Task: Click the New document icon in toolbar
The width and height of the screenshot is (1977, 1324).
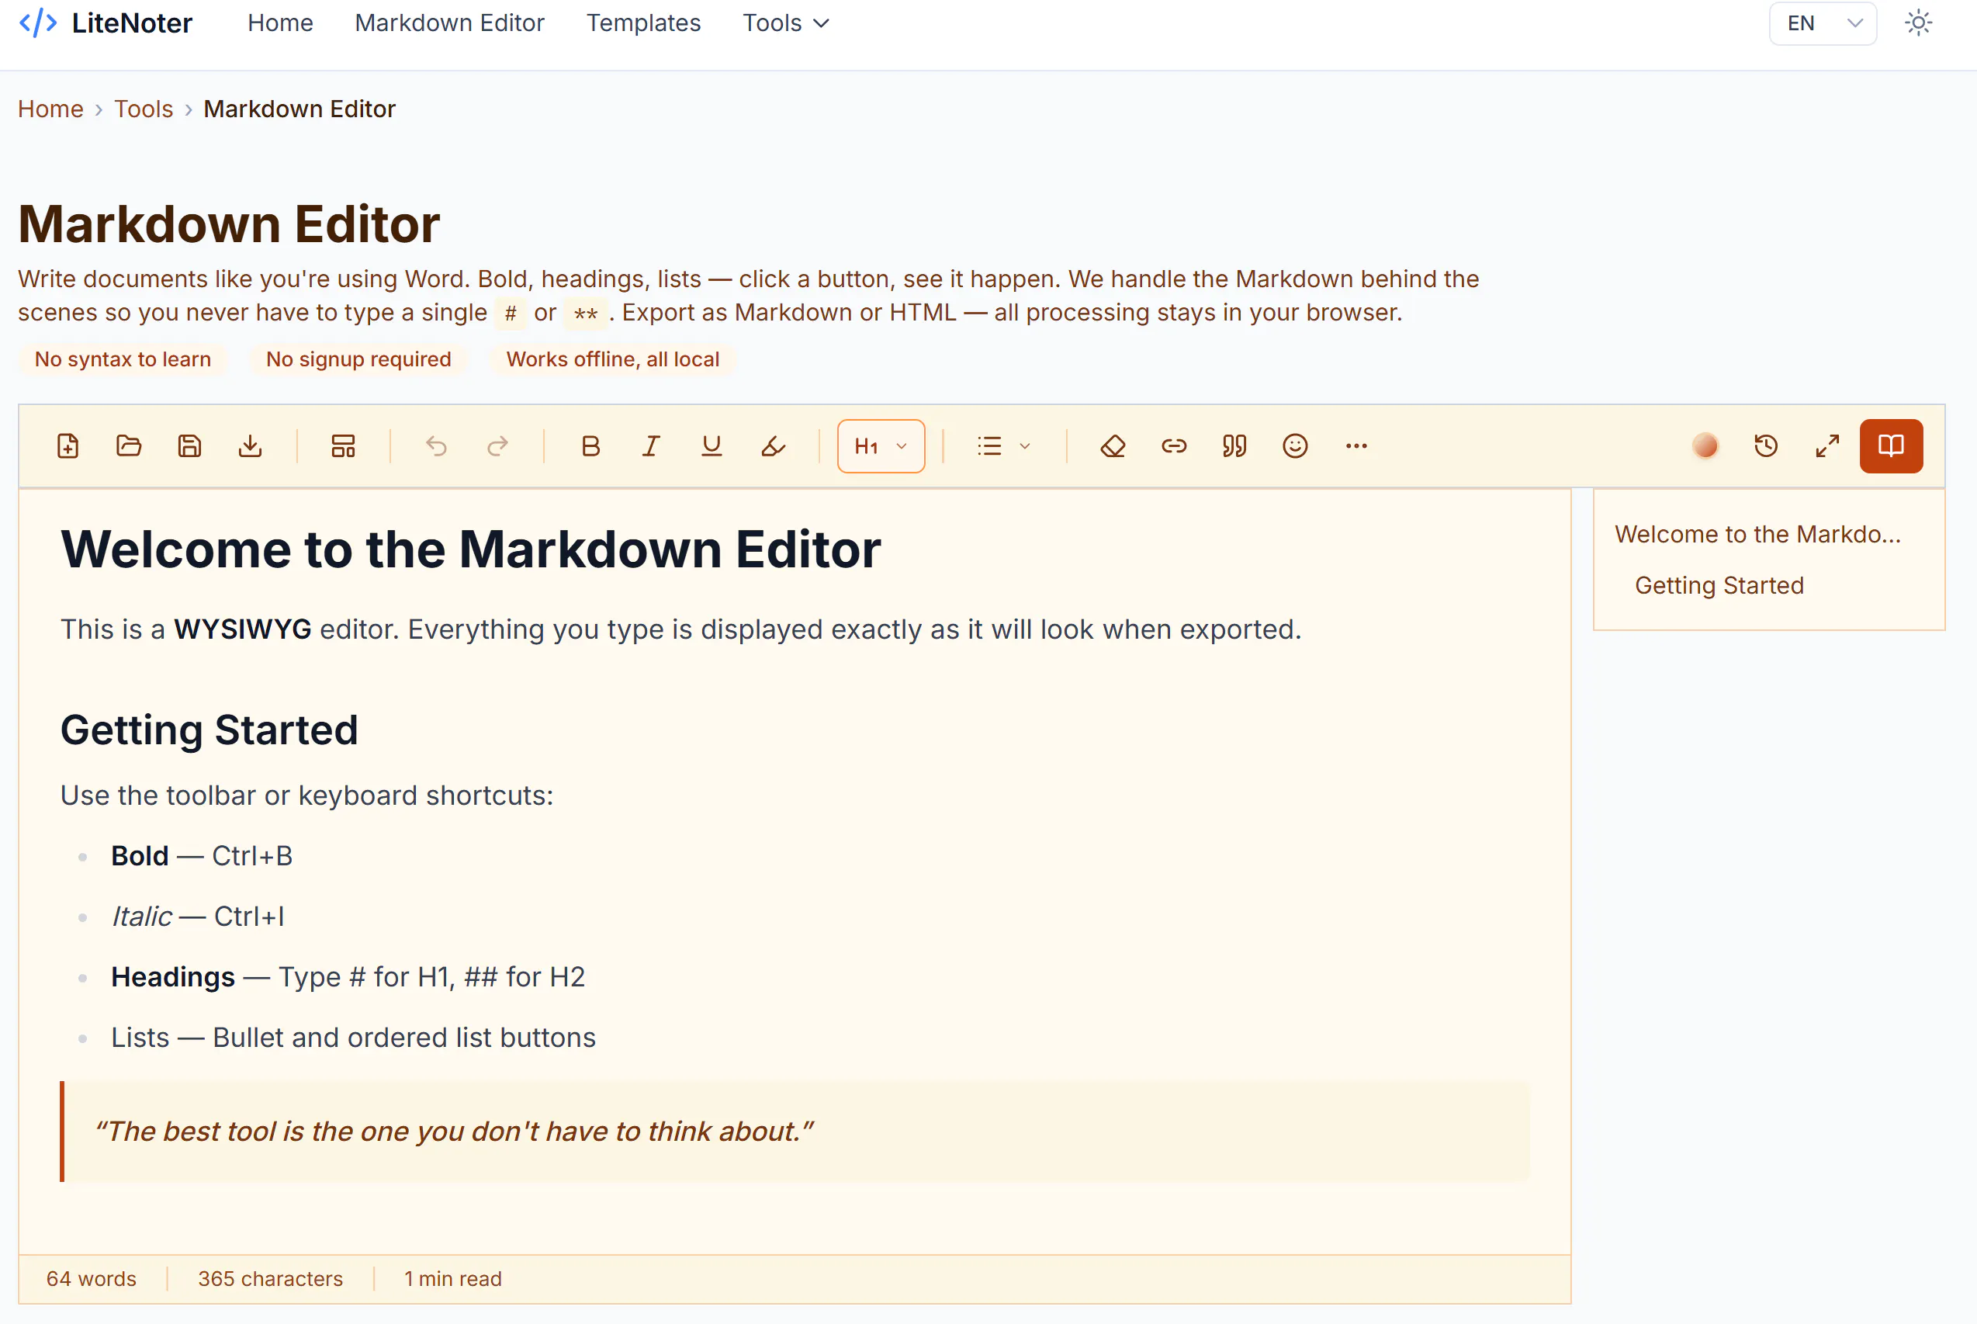Action: point(68,445)
